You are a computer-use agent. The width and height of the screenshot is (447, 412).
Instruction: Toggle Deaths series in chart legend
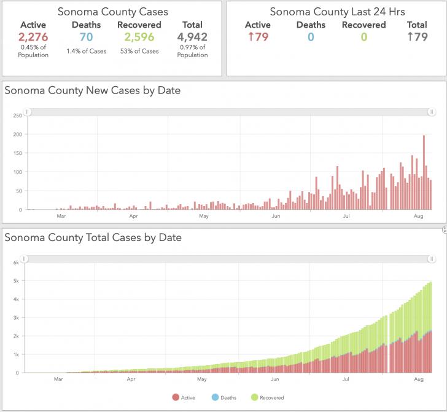224,397
